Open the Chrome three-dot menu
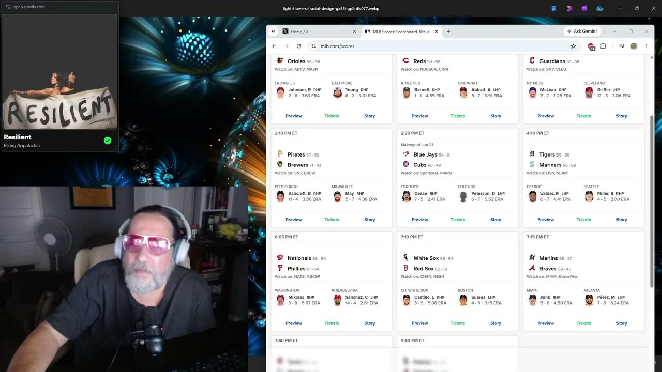662x372 pixels. tap(646, 46)
